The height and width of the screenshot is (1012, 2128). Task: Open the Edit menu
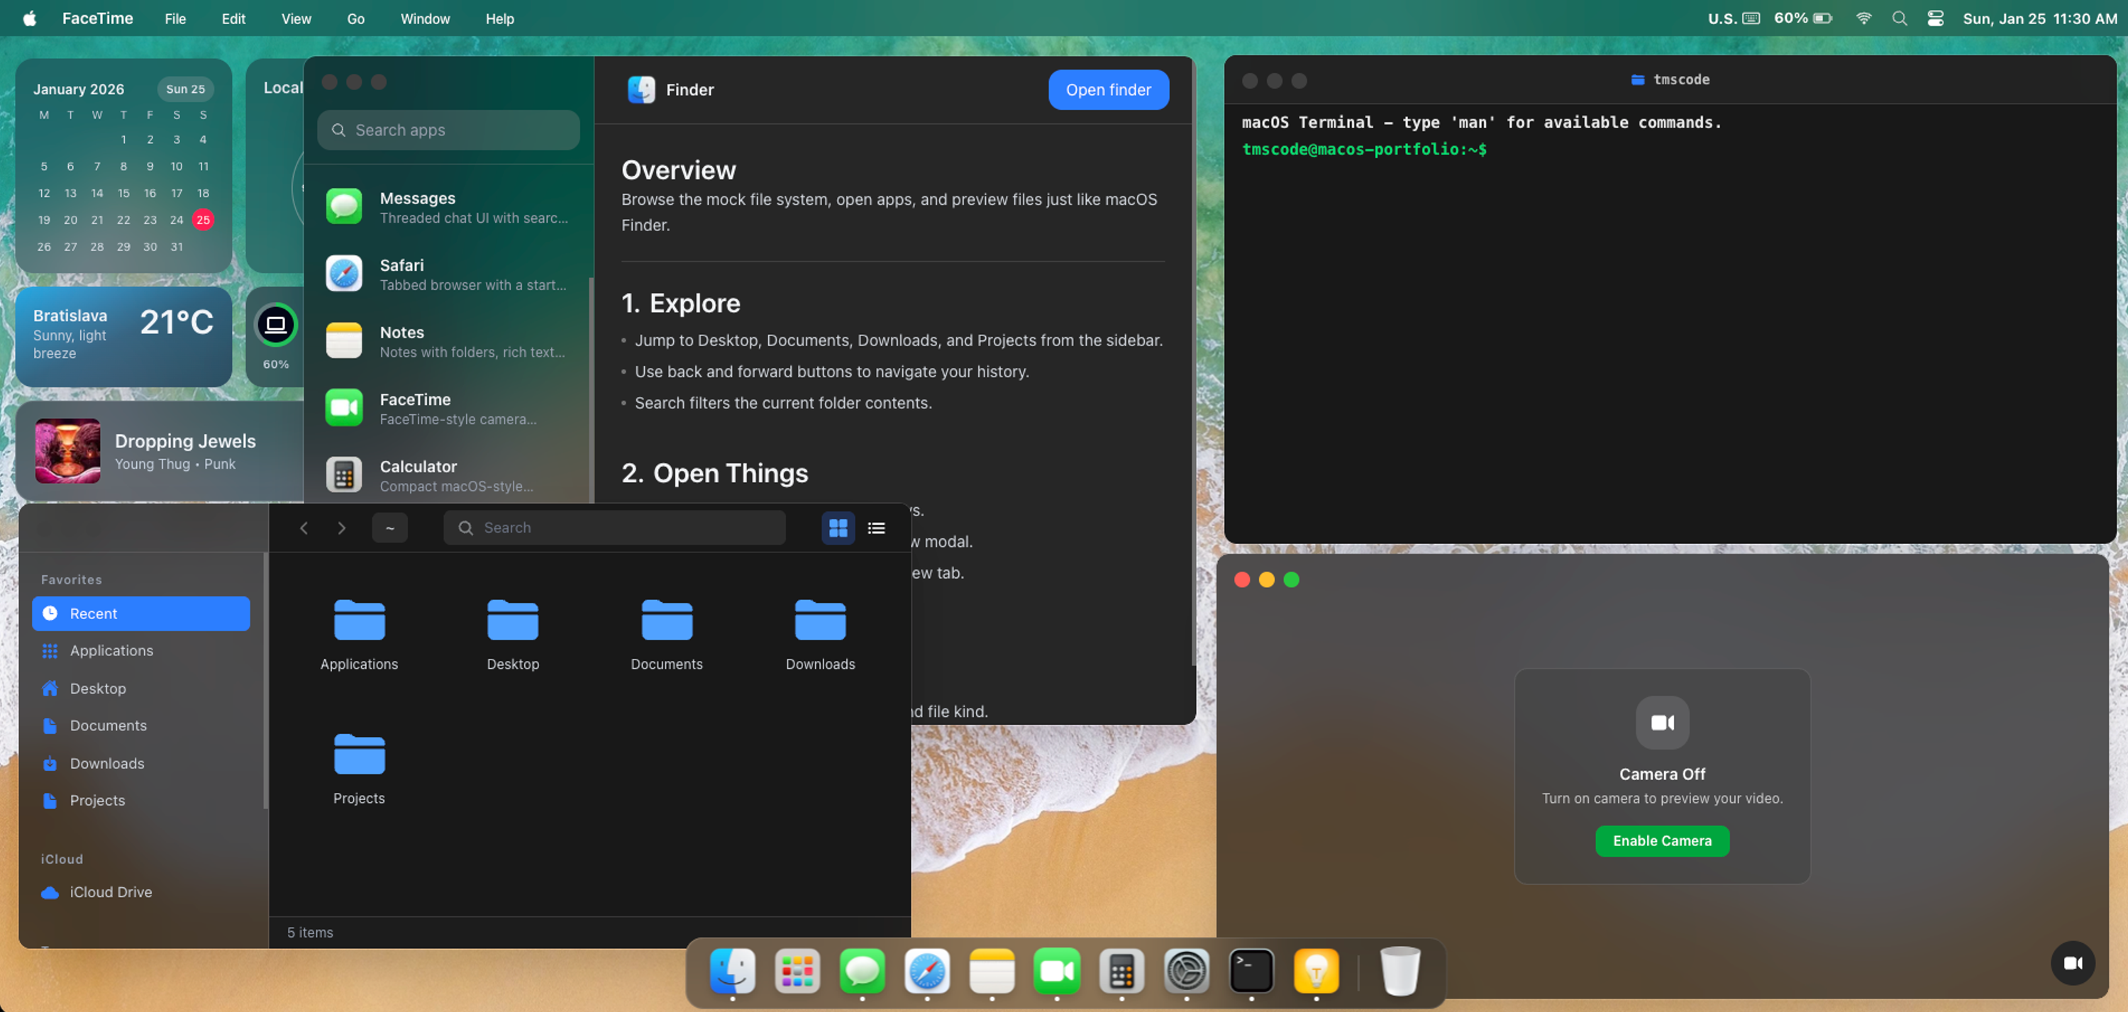233,18
